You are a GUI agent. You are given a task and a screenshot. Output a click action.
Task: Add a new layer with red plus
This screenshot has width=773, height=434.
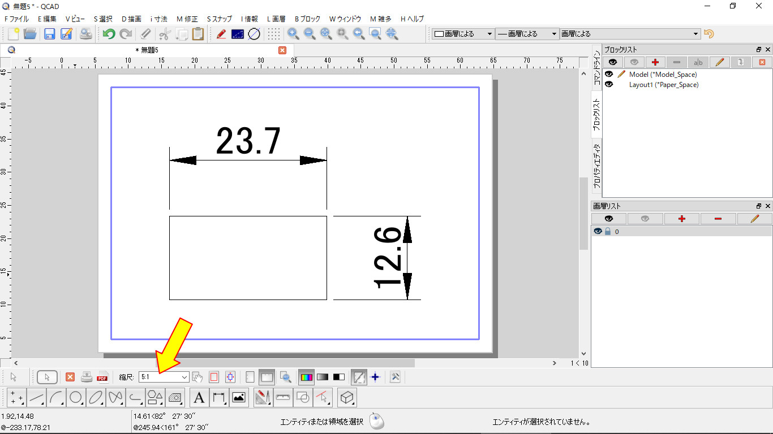681,219
